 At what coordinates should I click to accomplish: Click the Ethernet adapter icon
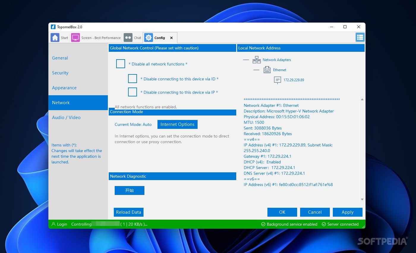(x=267, y=70)
